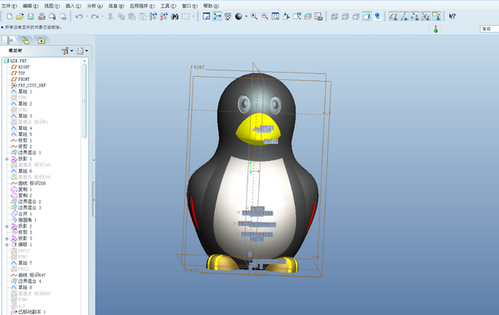
Task: Open a file using the folder icon
Action: click(20, 16)
